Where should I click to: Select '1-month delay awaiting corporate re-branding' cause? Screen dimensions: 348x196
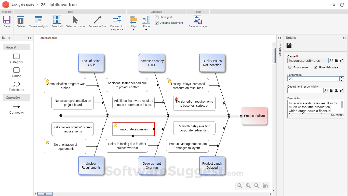194,128
